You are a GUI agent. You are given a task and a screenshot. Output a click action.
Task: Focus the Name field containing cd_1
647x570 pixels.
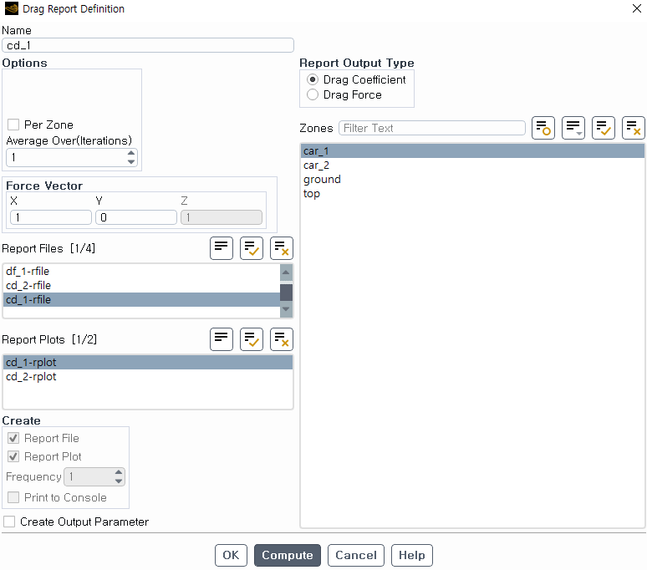point(148,45)
